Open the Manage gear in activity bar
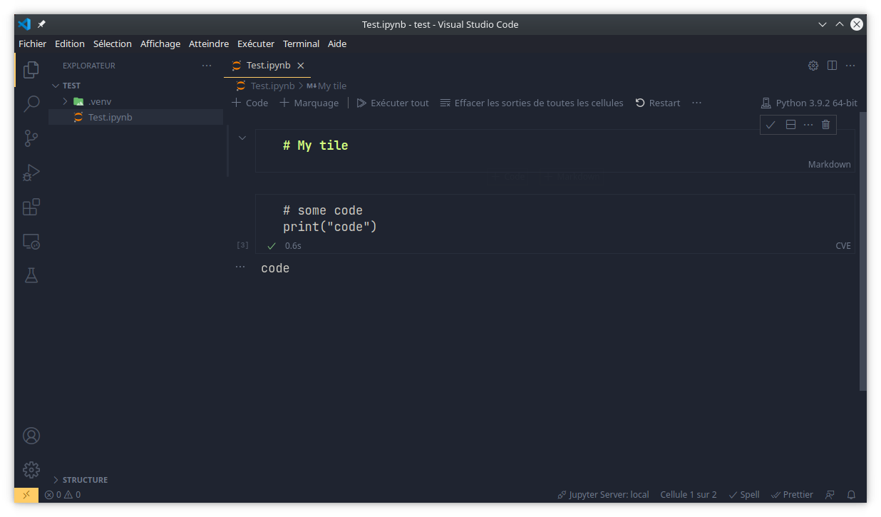 coord(31,470)
